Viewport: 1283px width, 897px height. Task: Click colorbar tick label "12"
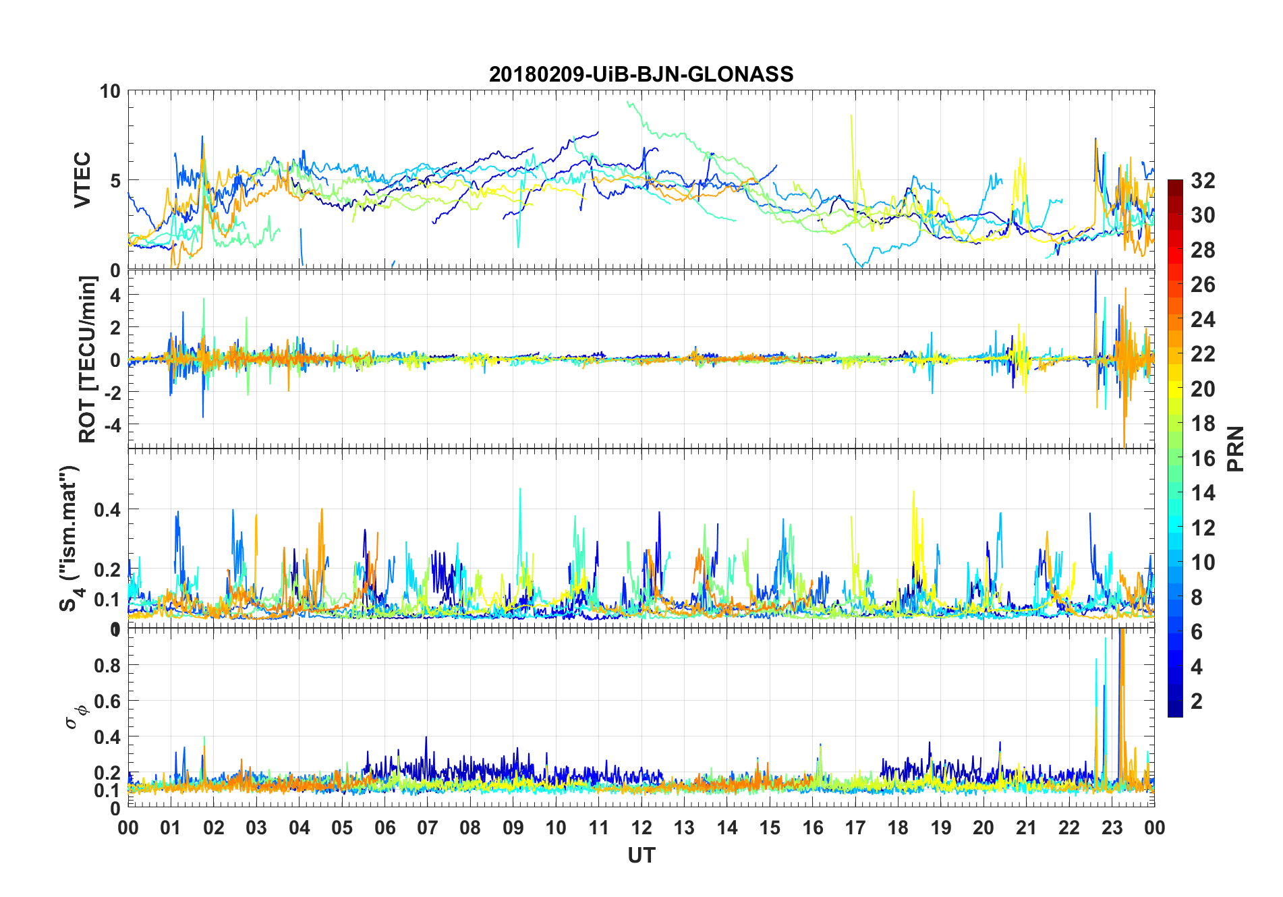coord(1203,527)
